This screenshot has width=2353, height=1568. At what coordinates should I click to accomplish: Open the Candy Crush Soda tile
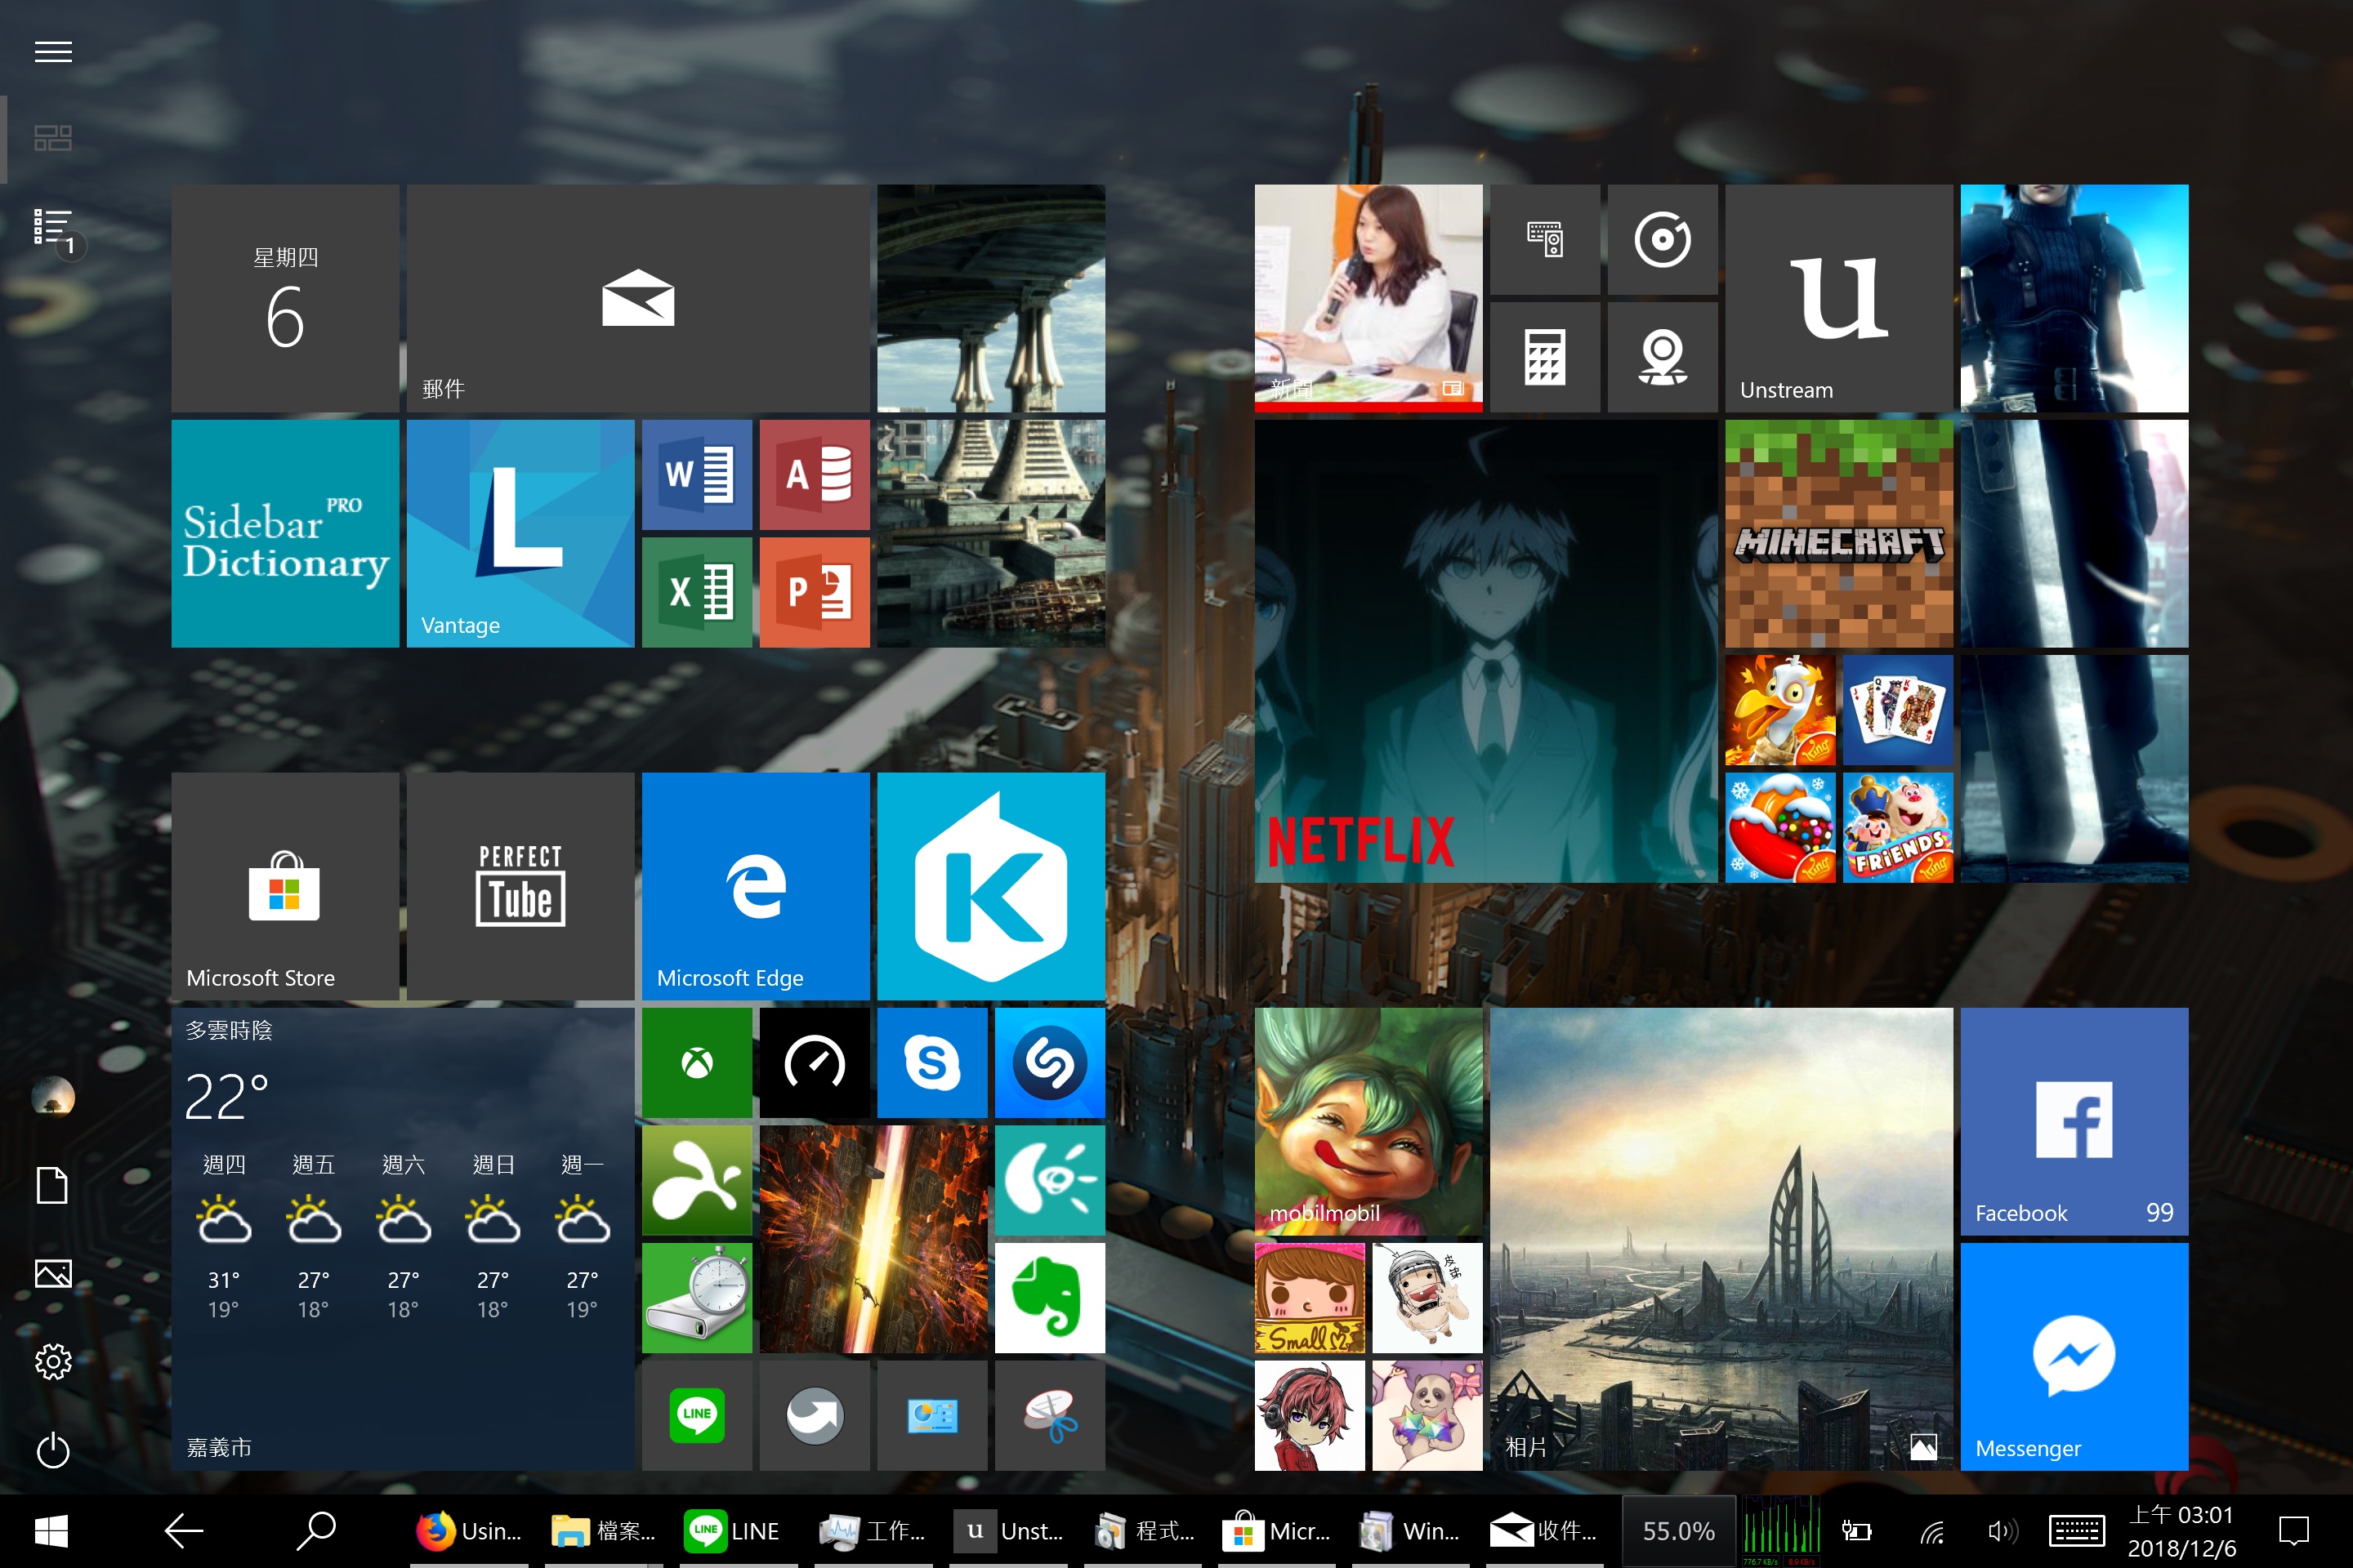click(x=1779, y=827)
